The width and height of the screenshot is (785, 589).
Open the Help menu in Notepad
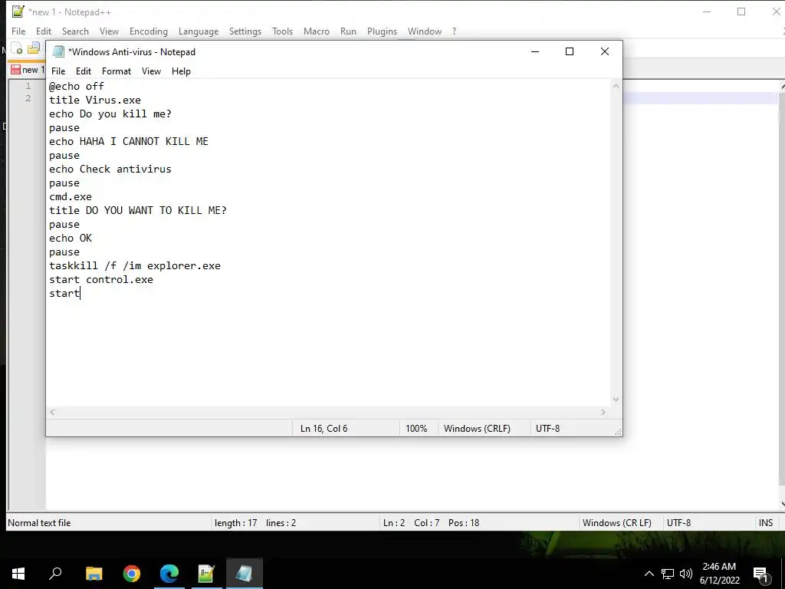pos(181,71)
